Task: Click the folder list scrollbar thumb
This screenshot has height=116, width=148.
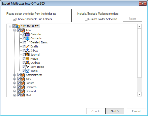Action: (x=139, y=53)
